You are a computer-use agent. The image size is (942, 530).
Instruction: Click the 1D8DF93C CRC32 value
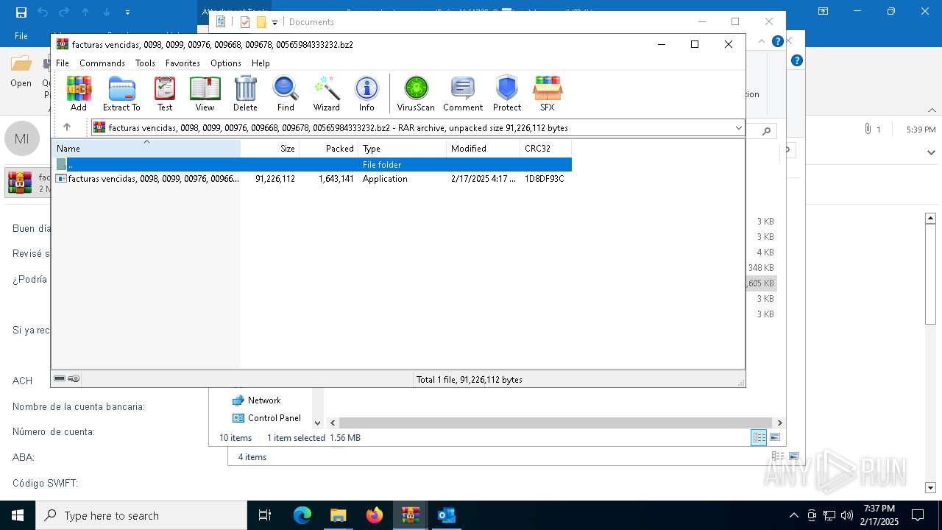click(x=545, y=179)
